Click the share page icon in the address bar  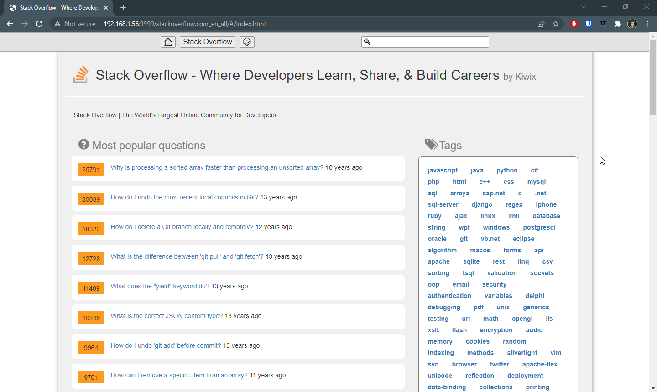pos(541,24)
